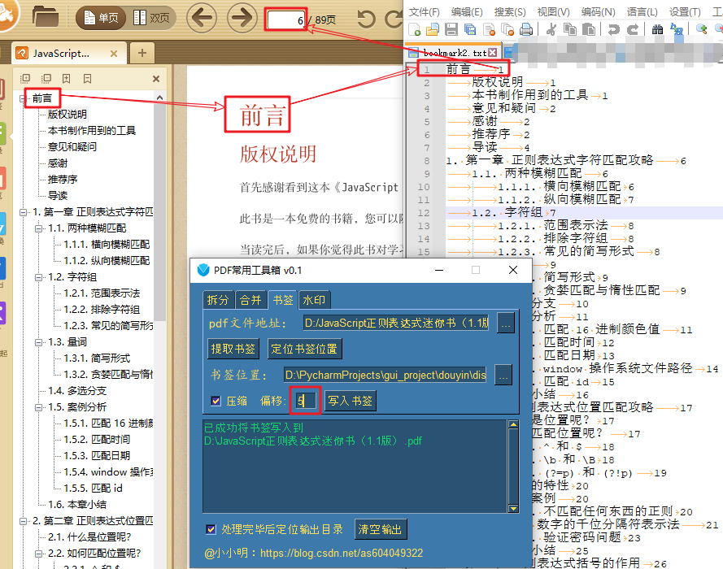
Task: Click Notepad++ Open file icon
Action: [x=433, y=29]
